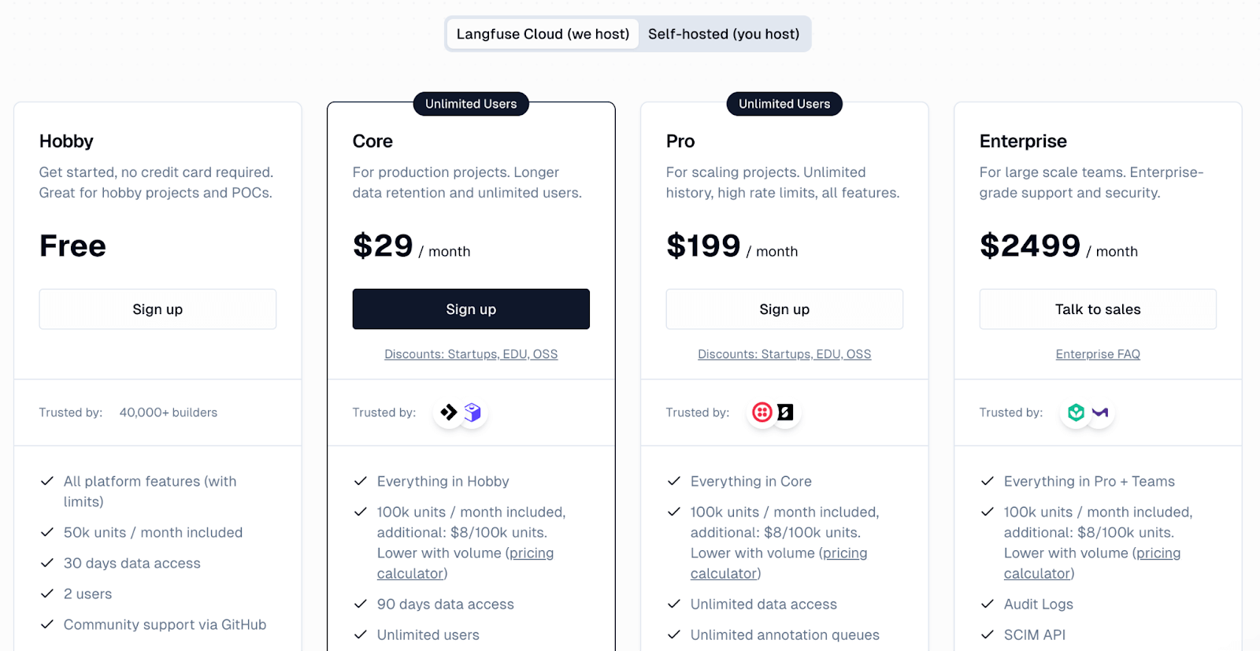Click the green hexagon logo under Enterprise

[1076, 412]
